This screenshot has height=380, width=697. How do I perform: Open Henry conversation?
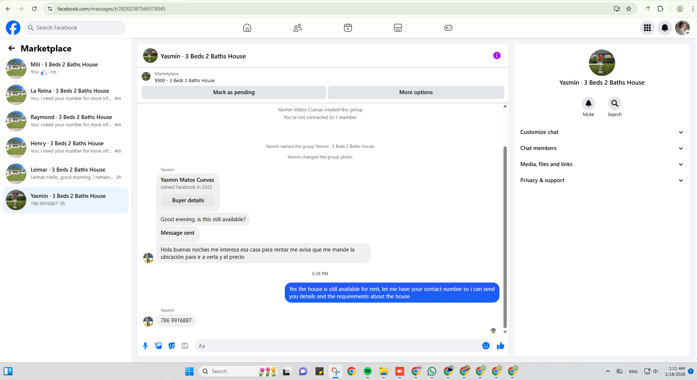coord(66,147)
